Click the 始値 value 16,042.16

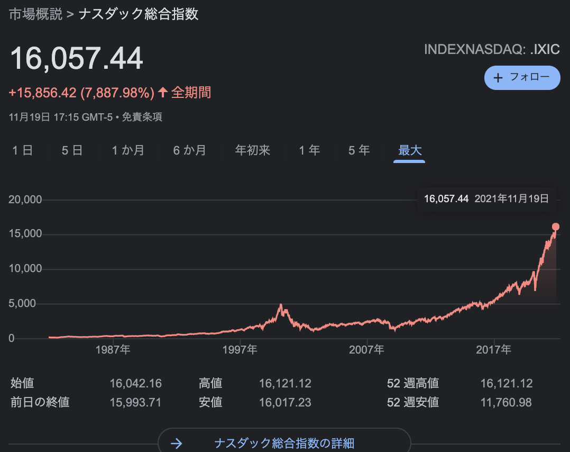(x=135, y=383)
